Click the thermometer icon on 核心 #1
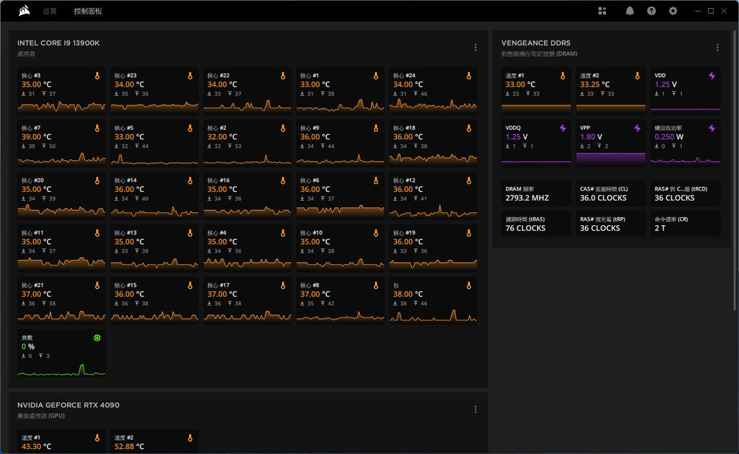 click(375, 76)
